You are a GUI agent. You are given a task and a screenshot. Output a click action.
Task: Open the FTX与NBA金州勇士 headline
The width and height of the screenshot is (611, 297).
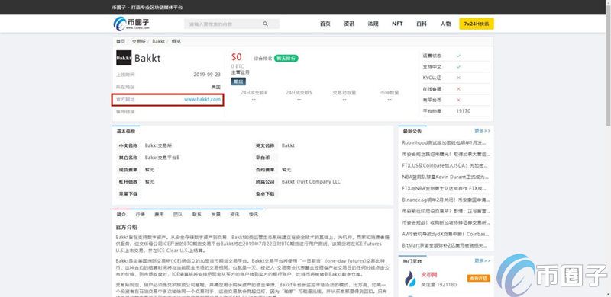tap(445, 188)
